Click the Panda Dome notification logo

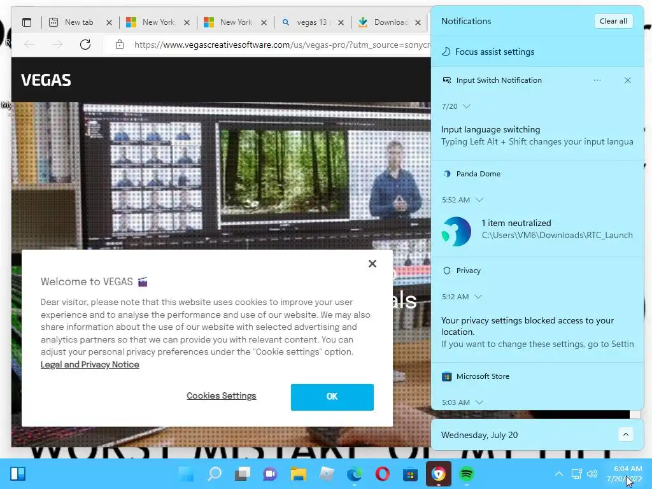click(x=457, y=231)
